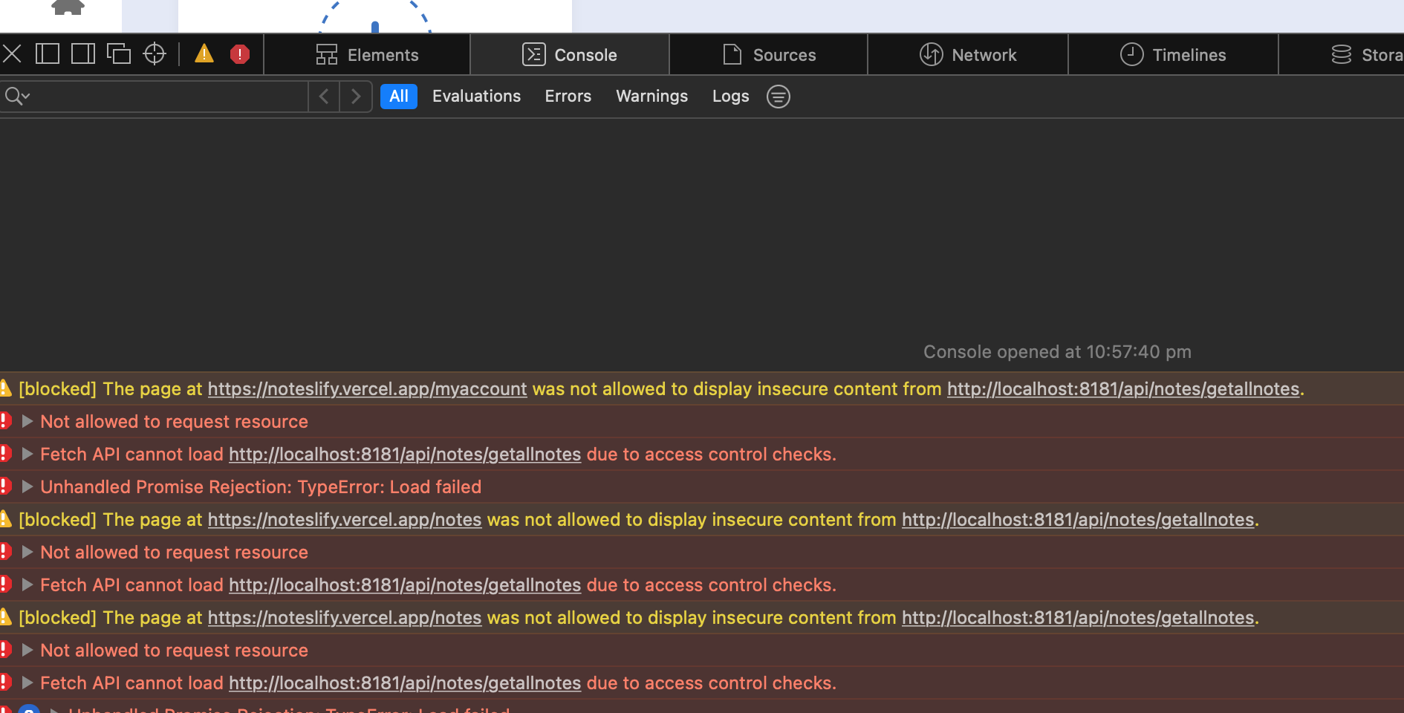The width and height of the screenshot is (1404, 713).
Task: Open noteslify.vercel.app/notes link in third blocked warning
Action: 345,618
